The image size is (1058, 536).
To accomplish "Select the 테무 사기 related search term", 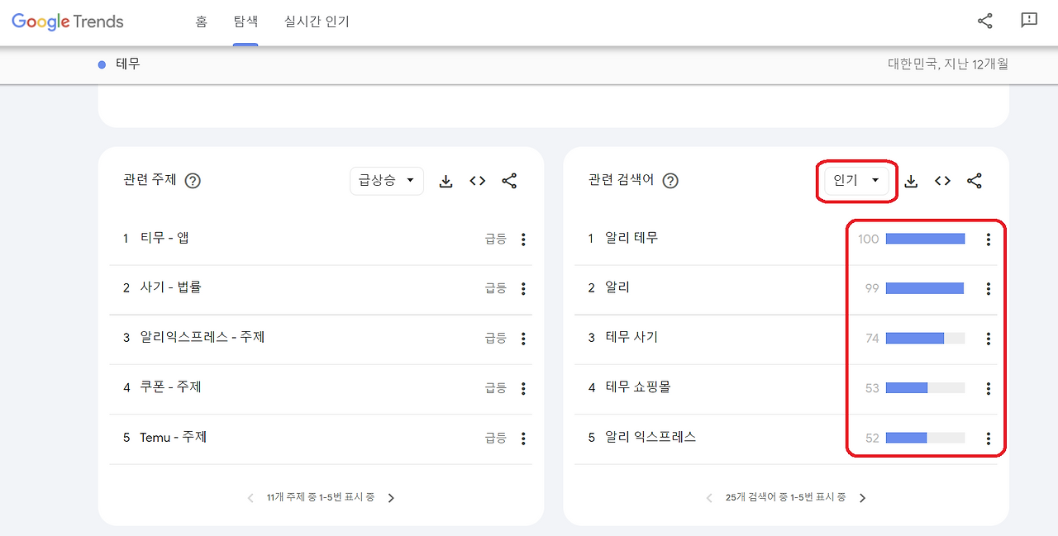I will pyautogui.click(x=631, y=338).
